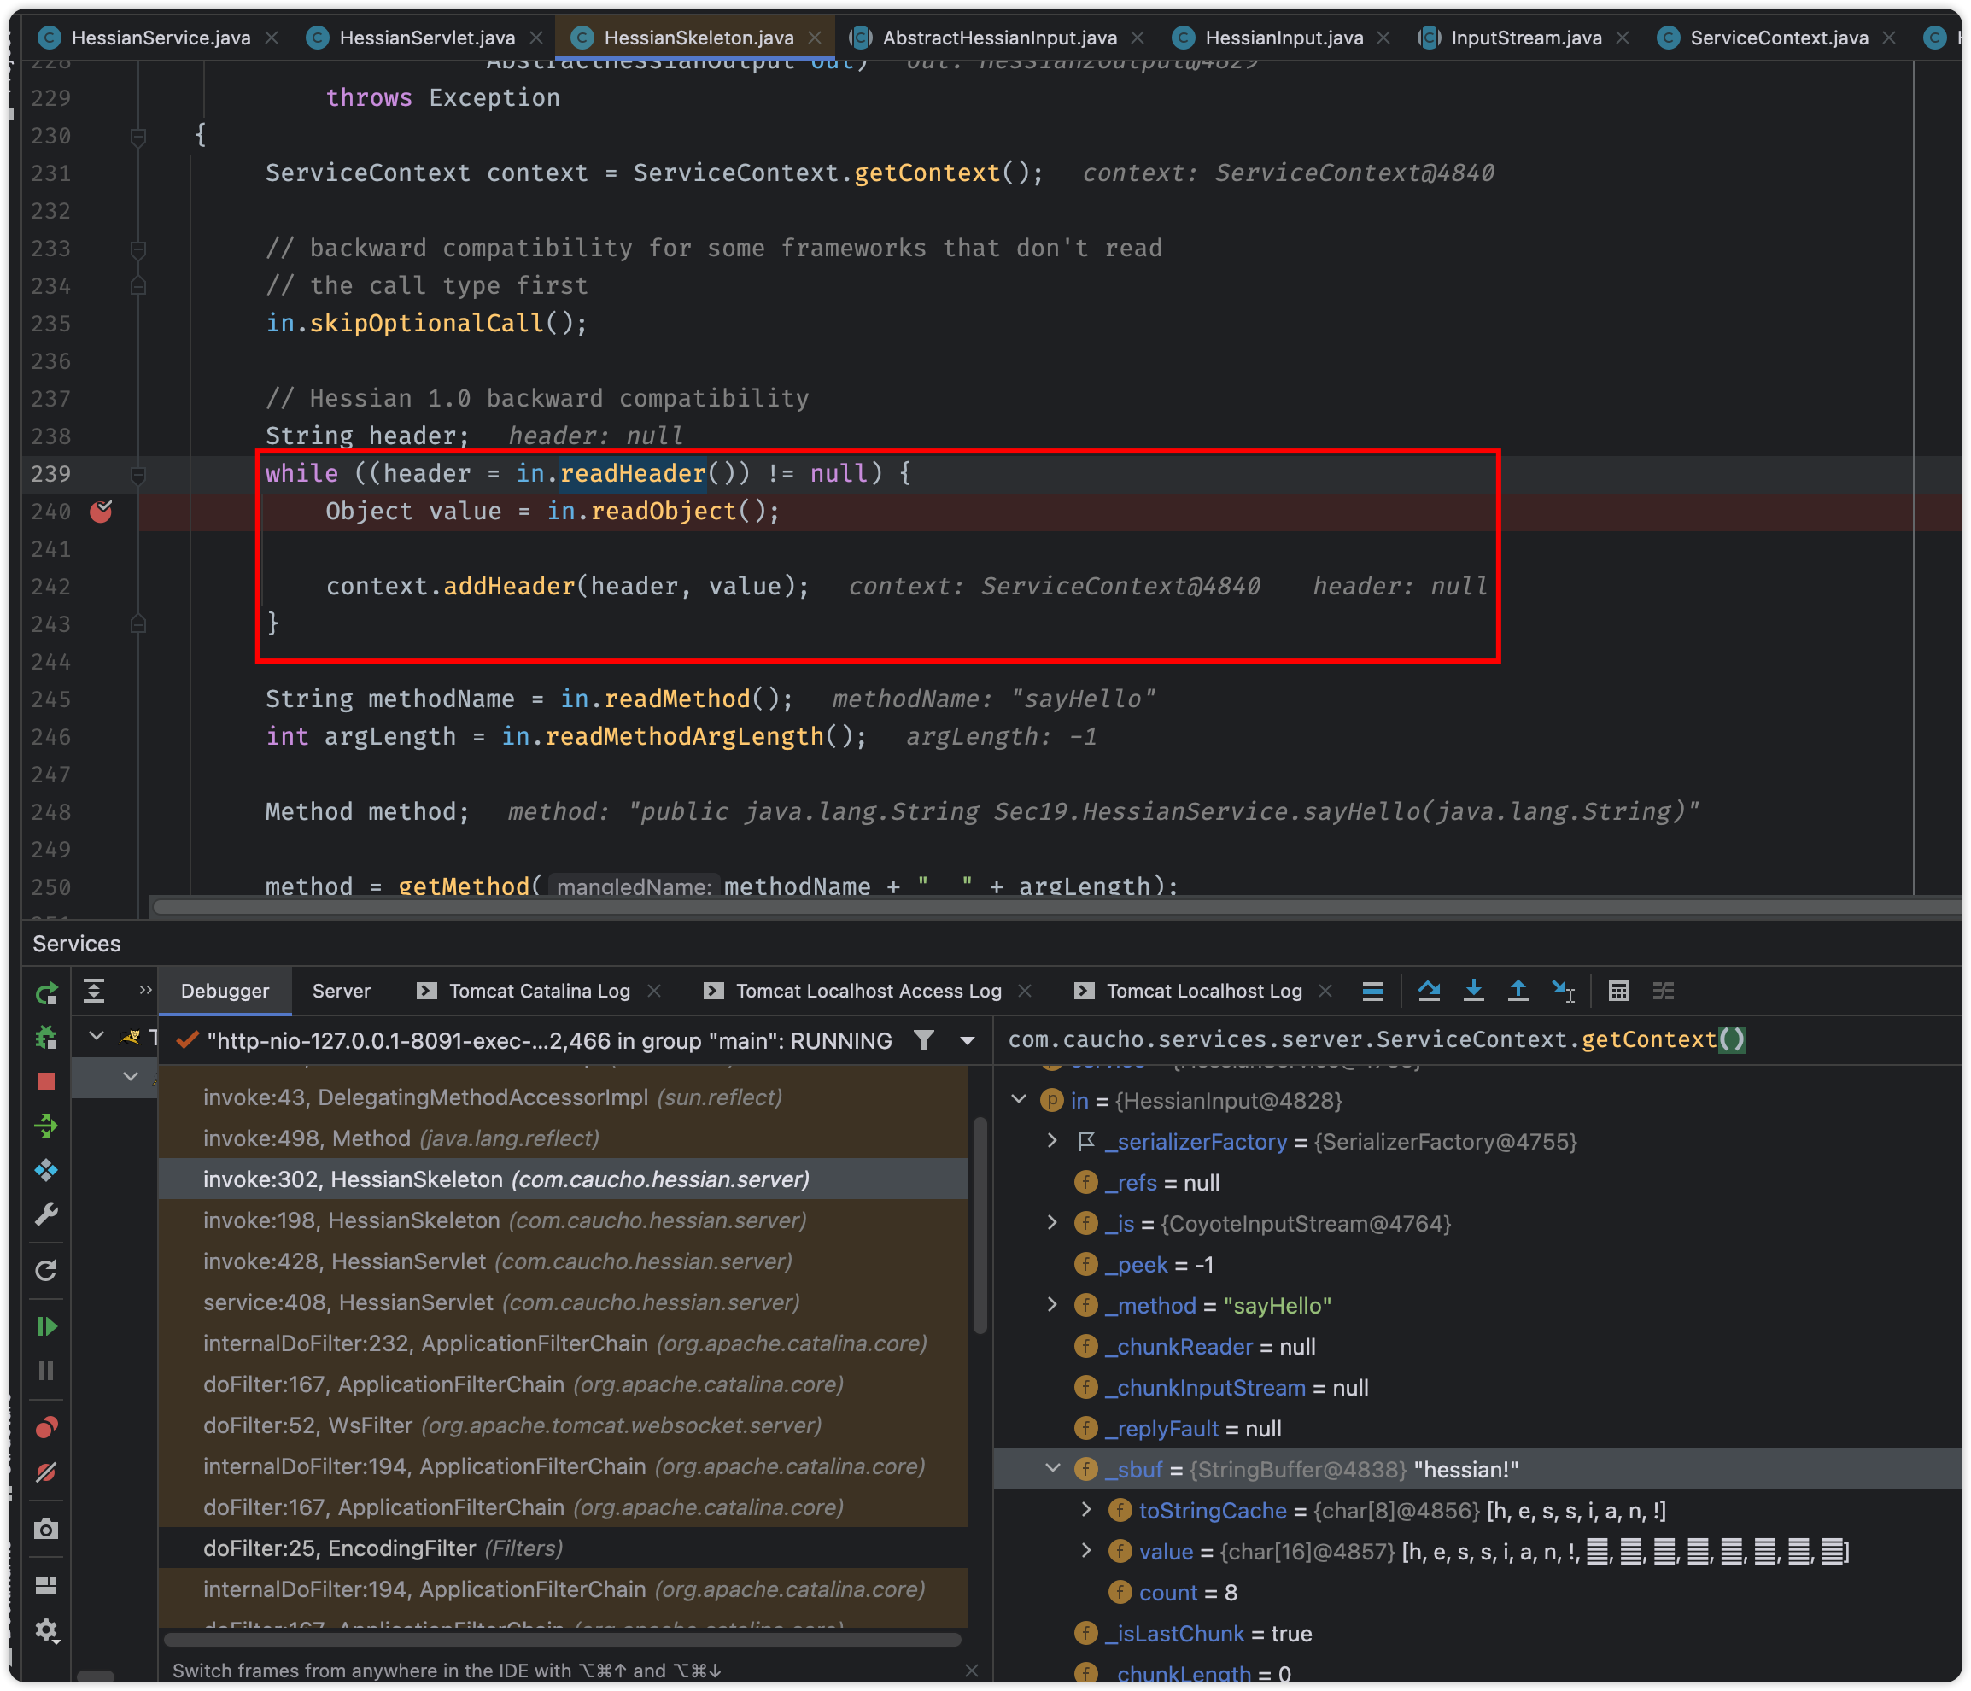Stop the running Tomcat server
The width and height of the screenshot is (1971, 1691).
click(x=45, y=1081)
